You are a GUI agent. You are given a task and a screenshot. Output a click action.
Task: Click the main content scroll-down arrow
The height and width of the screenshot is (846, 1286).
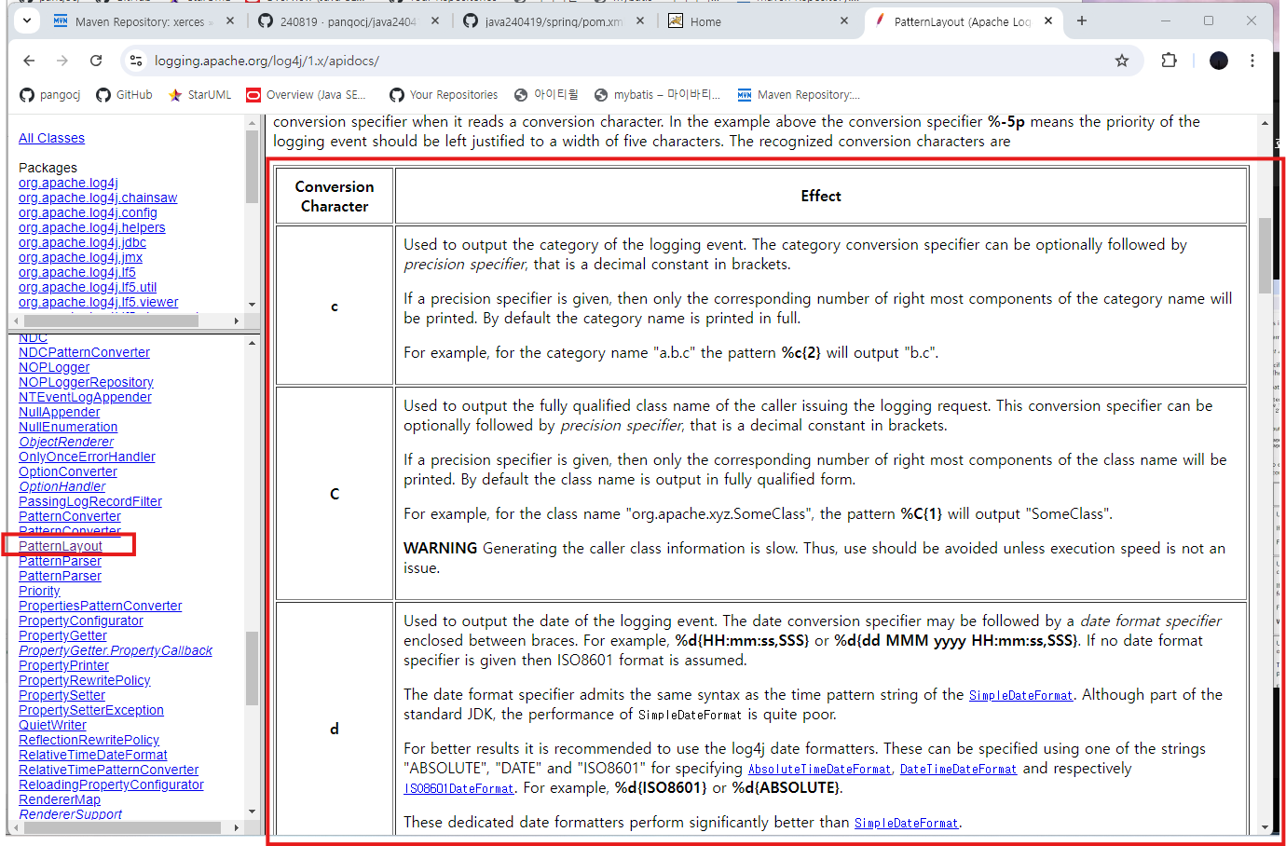pyautogui.click(x=1265, y=827)
